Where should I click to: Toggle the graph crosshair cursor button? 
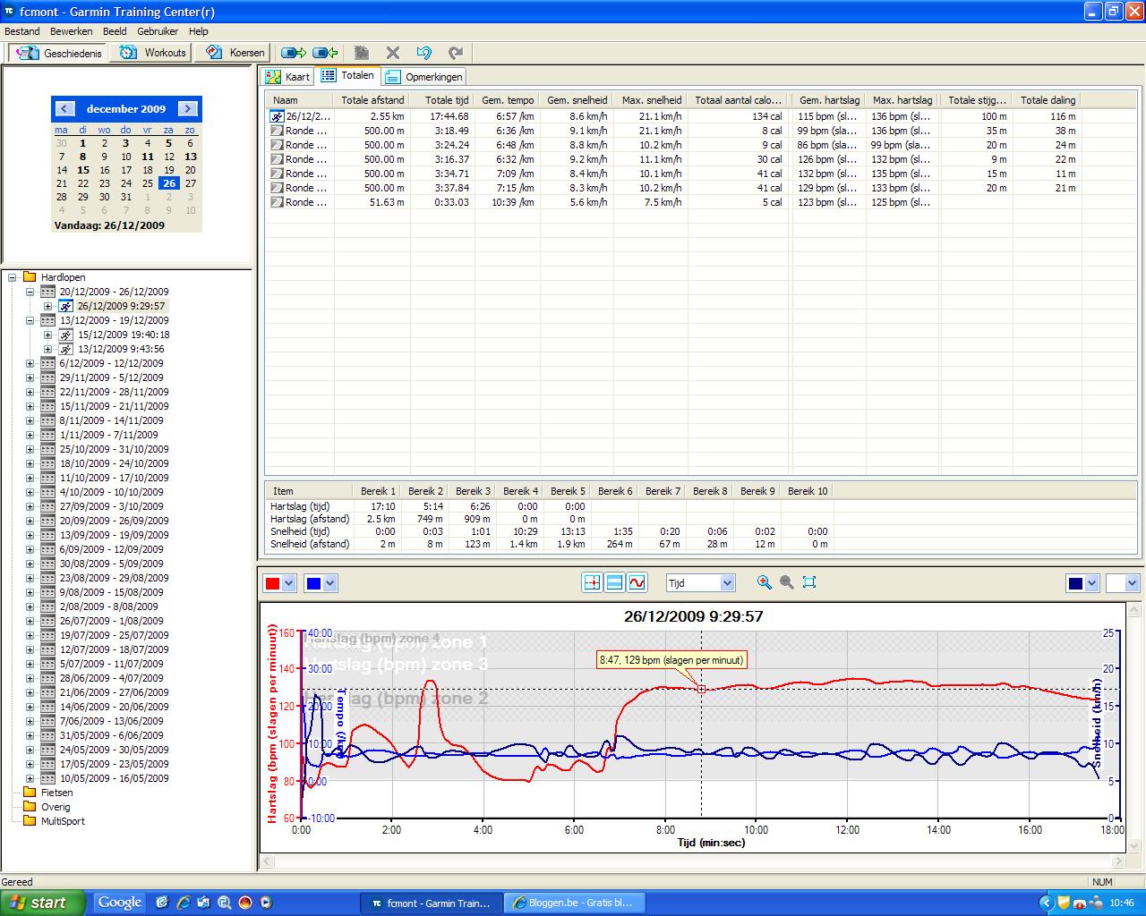tap(592, 582)
